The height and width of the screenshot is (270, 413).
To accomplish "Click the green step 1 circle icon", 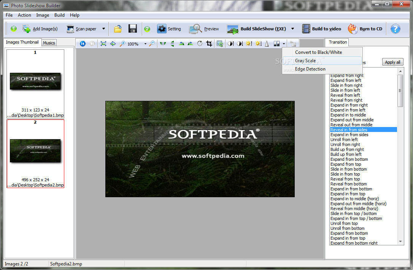I will [x=14, y=28].
